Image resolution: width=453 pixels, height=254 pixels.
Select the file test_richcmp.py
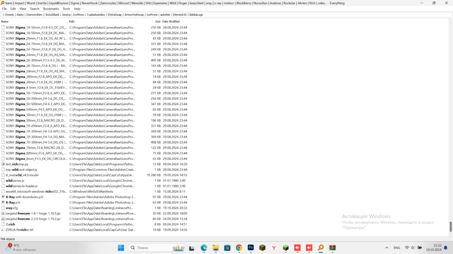click(17, 164)
